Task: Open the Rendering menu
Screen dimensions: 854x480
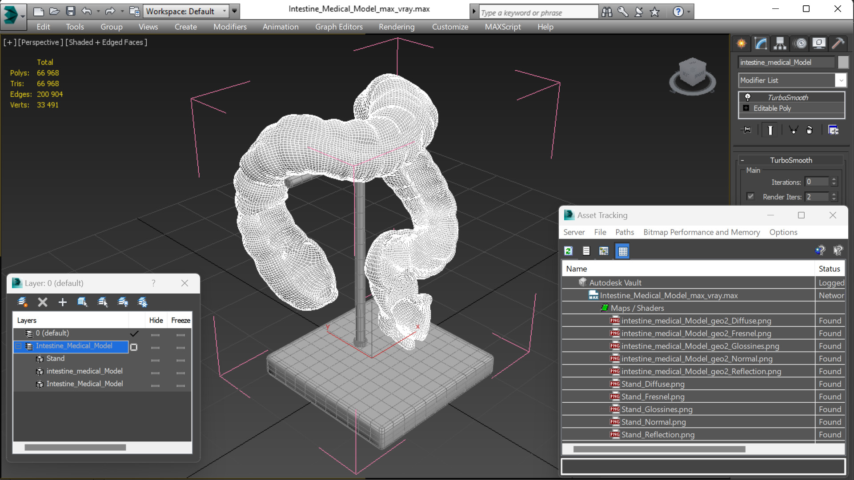Action: pos(396,27)
